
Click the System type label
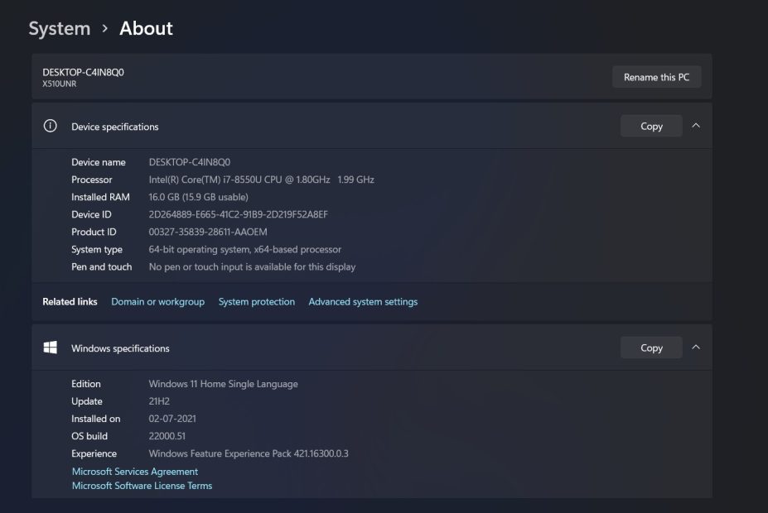[x=96, y=249]
